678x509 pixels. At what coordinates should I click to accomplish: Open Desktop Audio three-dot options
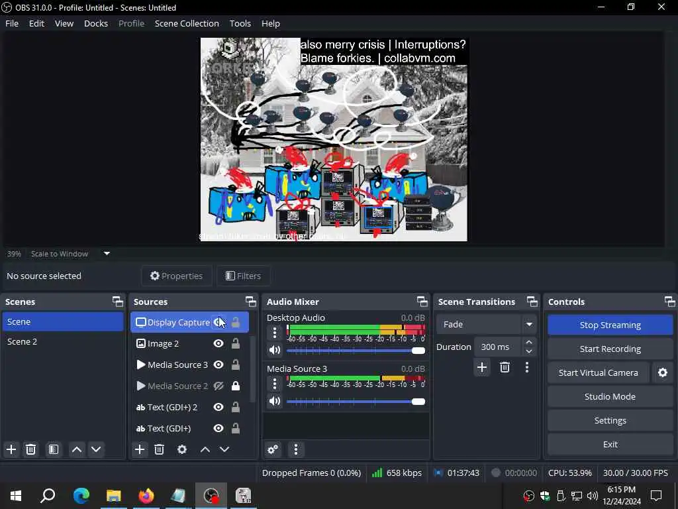275,333
